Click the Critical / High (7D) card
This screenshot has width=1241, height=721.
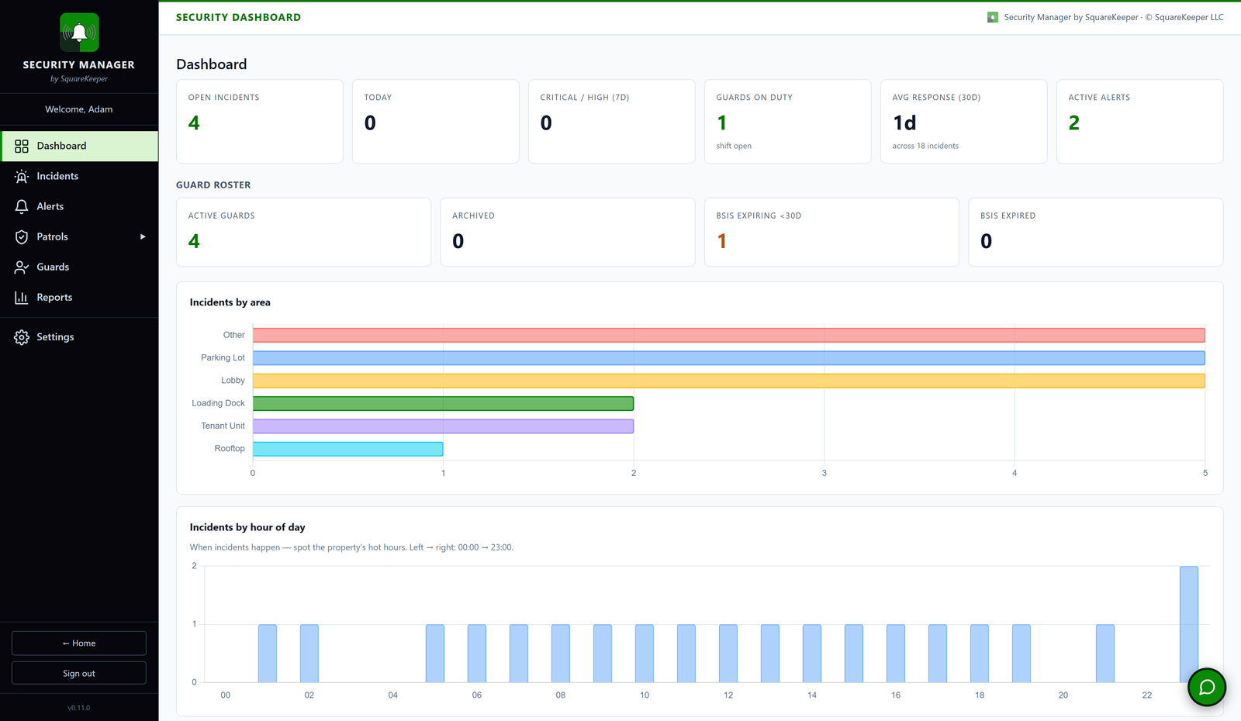(x=611, y=122)
